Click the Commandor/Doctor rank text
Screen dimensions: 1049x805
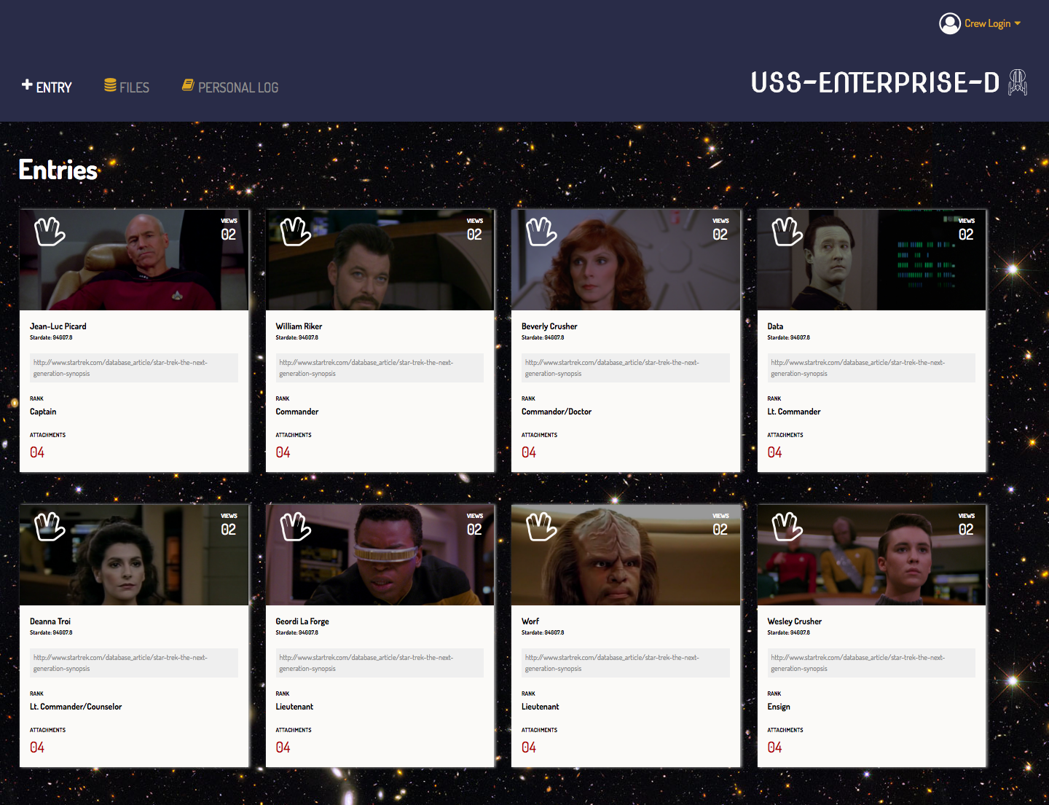pos(557,412)
